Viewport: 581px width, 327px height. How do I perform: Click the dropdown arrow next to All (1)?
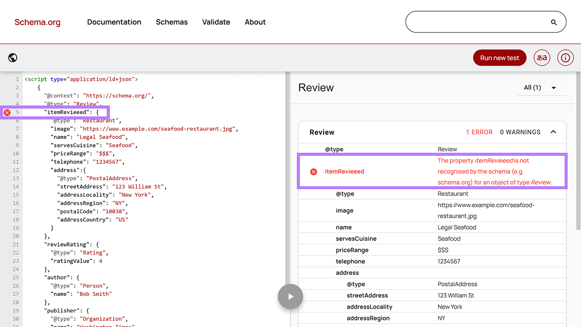554,88
